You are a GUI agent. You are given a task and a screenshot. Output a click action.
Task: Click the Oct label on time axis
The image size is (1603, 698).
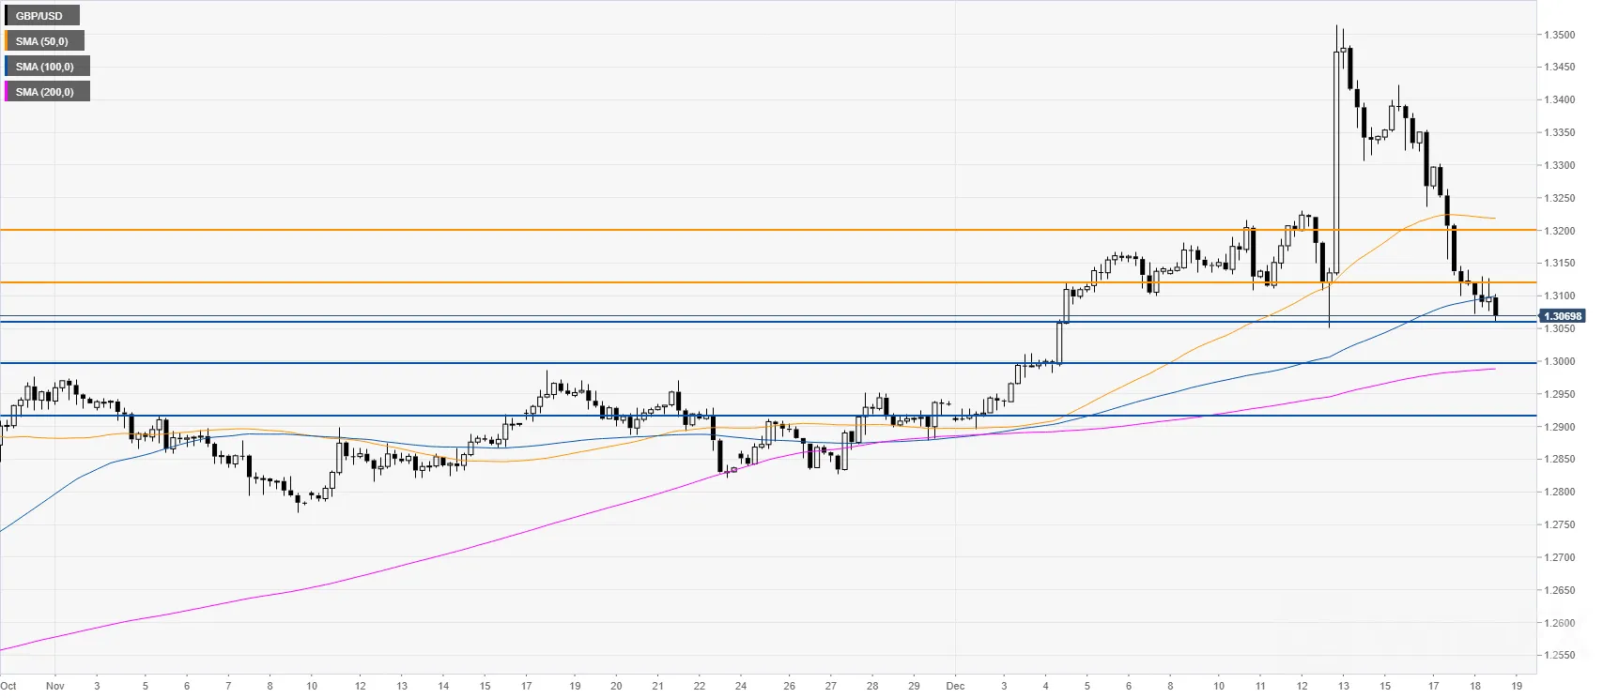click(8, 686)
